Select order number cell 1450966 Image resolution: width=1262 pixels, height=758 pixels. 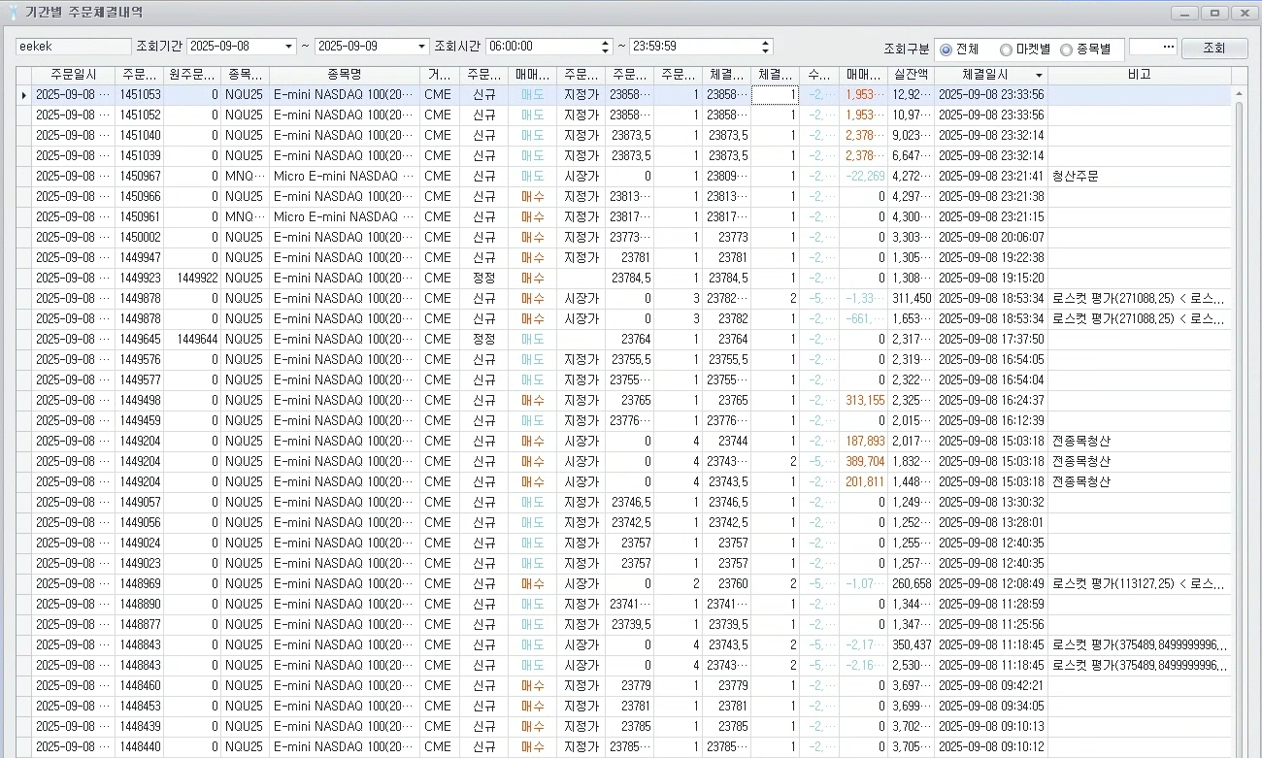point(139,197)
